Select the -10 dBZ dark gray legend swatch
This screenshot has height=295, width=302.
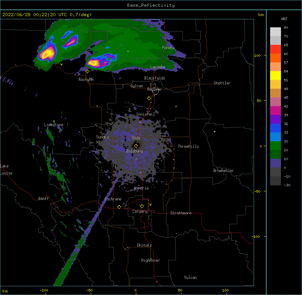click(x=275, y=181)
